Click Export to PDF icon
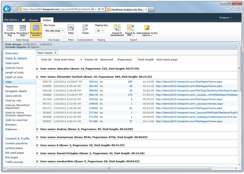244x174 pixels. (130, 30)
